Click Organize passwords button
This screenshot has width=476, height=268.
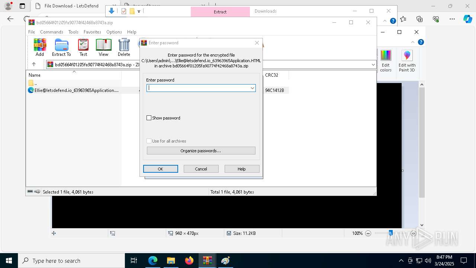201,151
